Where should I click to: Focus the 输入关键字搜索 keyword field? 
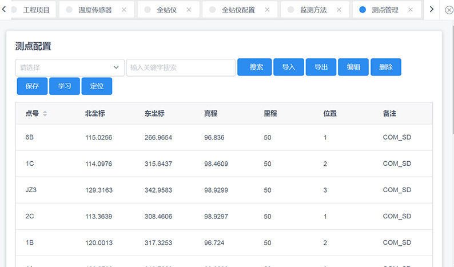click(x=181, y=67)
